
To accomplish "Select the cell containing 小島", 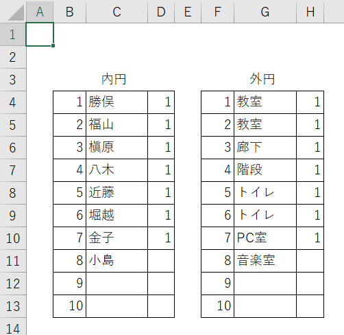I will click(116, 261).
